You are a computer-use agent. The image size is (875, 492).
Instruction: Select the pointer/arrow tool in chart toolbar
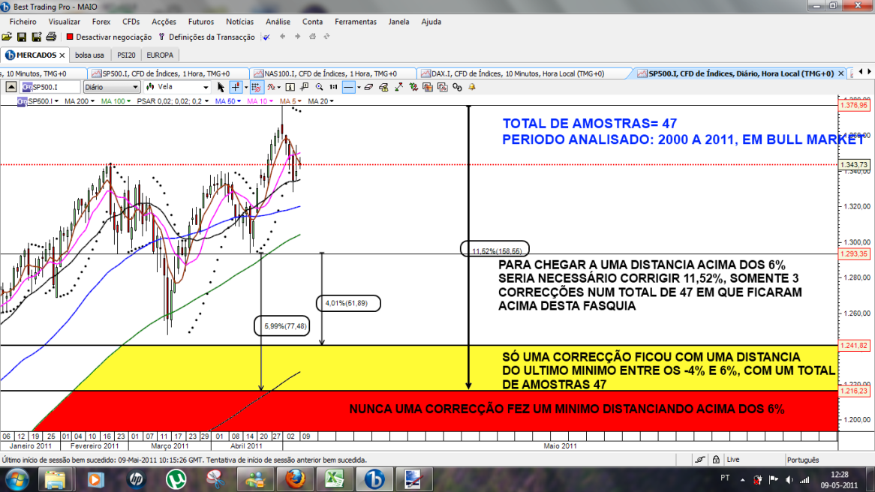pos(221,88)
